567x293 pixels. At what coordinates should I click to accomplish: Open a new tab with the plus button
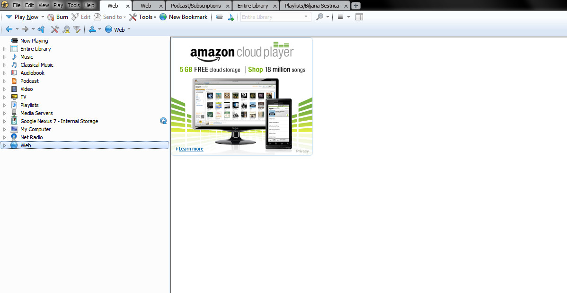[x=356, y=6]
